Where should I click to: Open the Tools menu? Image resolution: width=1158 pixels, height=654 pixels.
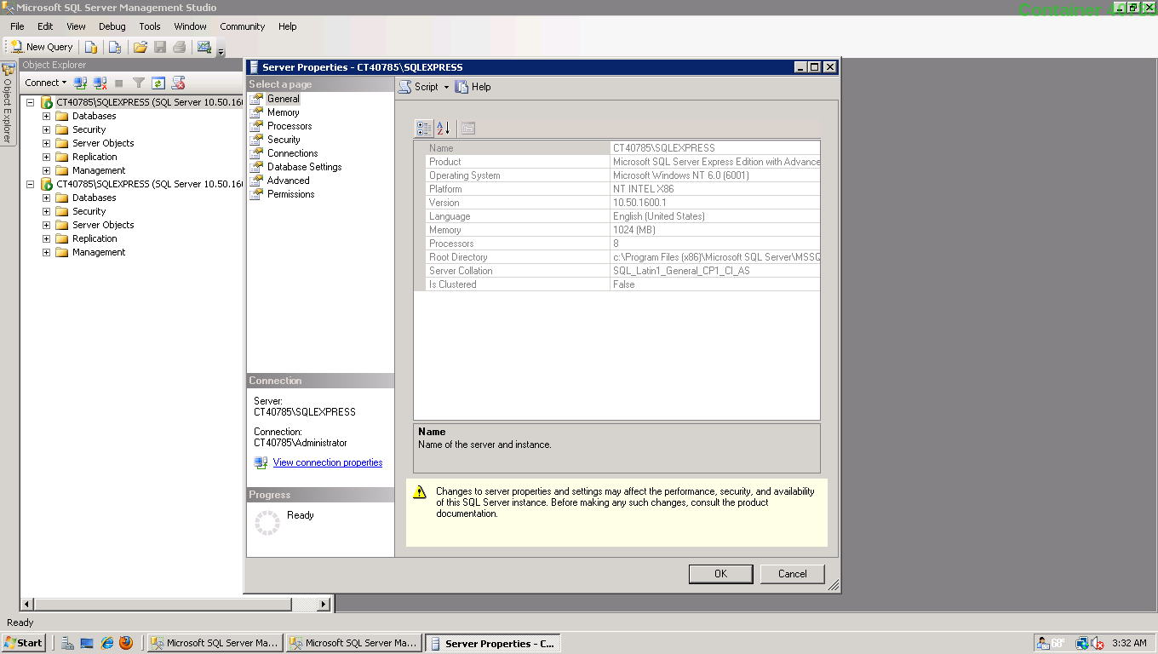click(x=150, y=26)
